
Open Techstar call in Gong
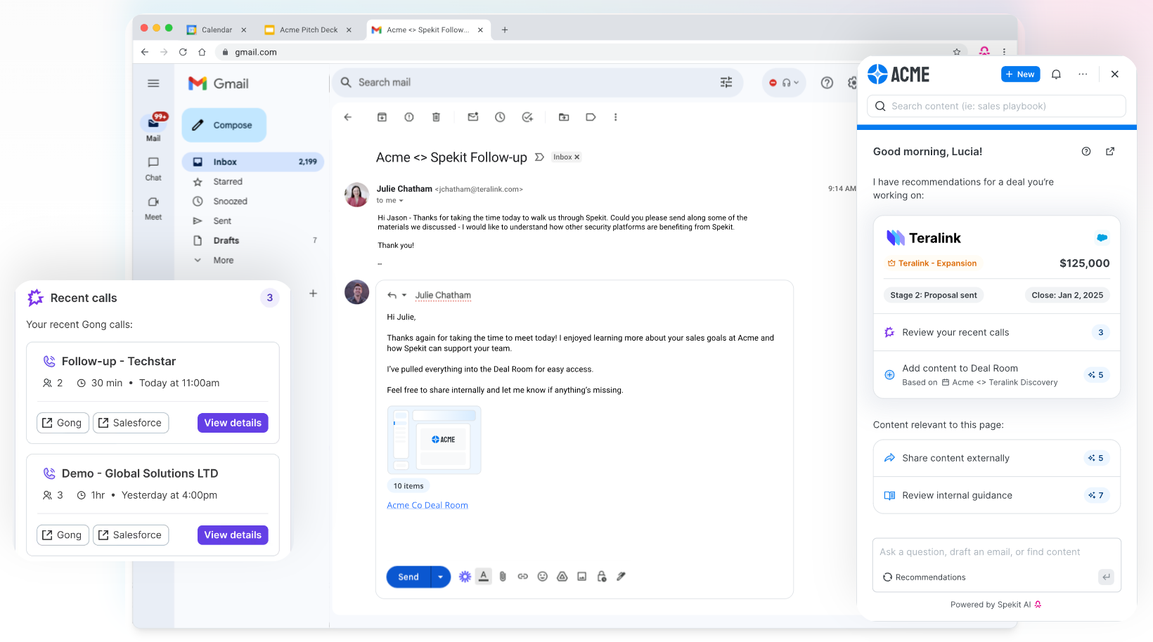[63, 423]
